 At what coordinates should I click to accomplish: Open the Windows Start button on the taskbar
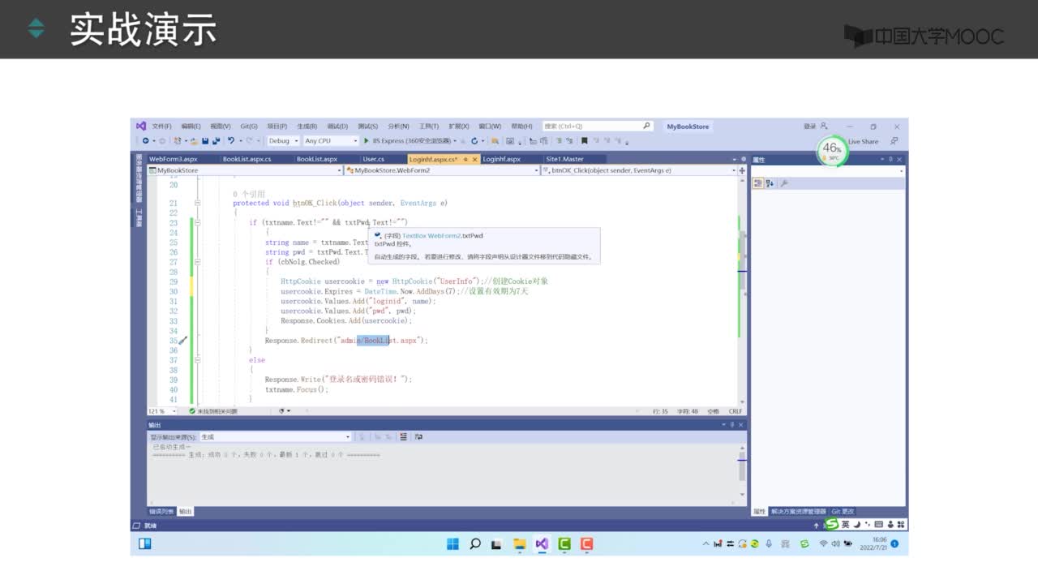point(453,543)
